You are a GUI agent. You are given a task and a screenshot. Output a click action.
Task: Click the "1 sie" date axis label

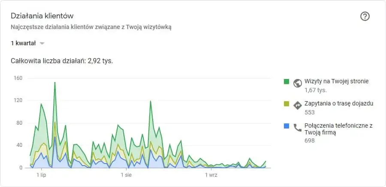click(x=126, y=175)
